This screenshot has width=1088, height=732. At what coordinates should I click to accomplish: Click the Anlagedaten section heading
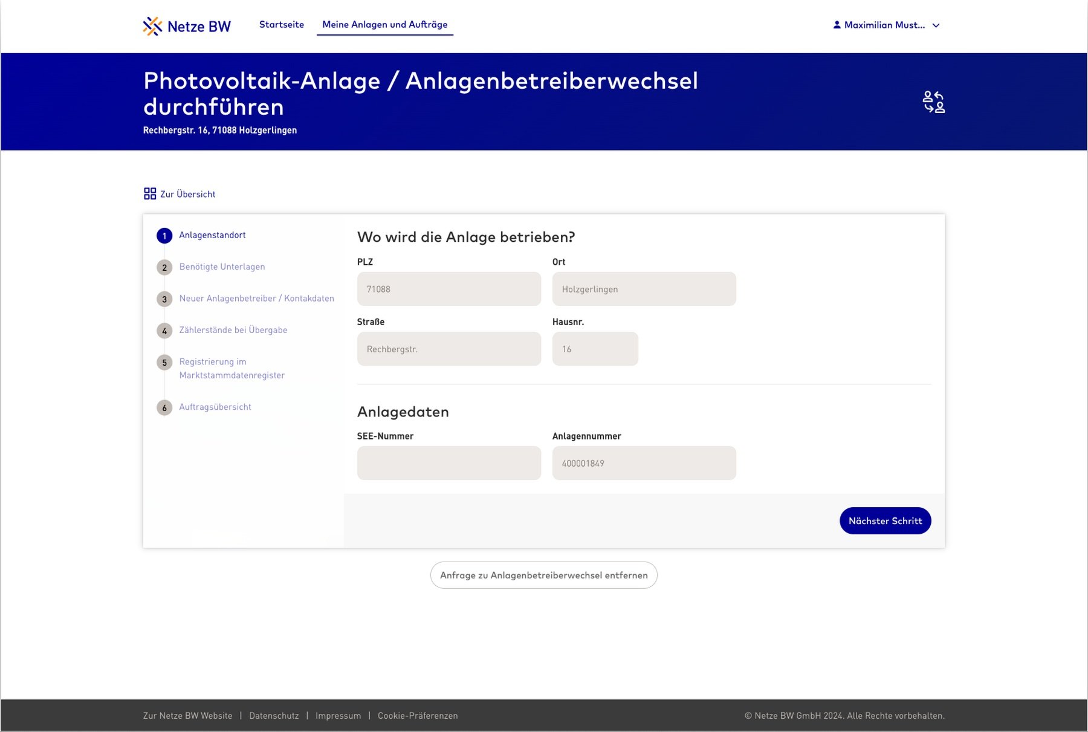click(403, 412)
